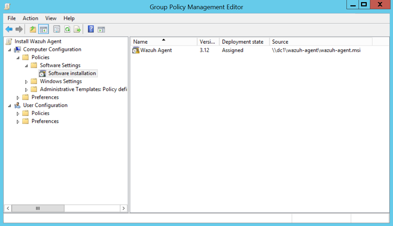Image resolution: width=393 pixels, height=226 pixels.
Task: Click the tree scrollbar left arrow
Action: pyautogui.click(x=8, y=208)
